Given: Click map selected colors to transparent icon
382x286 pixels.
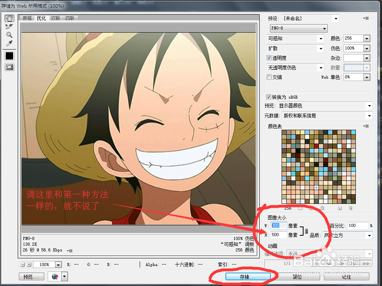Looking at the screenshot, I should [300, 208].
